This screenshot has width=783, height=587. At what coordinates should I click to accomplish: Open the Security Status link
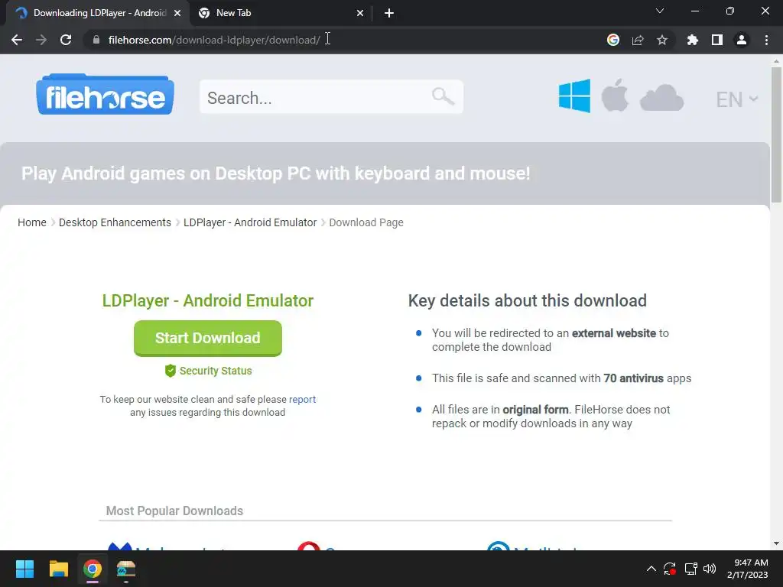click(216, 371)
